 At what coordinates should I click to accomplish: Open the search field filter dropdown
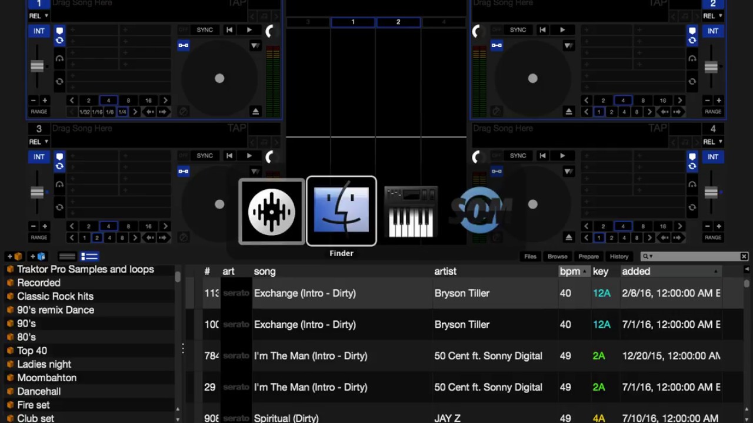(x=648, y=257)
